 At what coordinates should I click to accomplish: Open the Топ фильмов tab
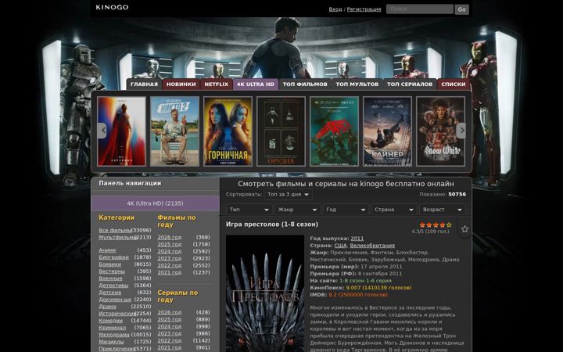point(305,84)
